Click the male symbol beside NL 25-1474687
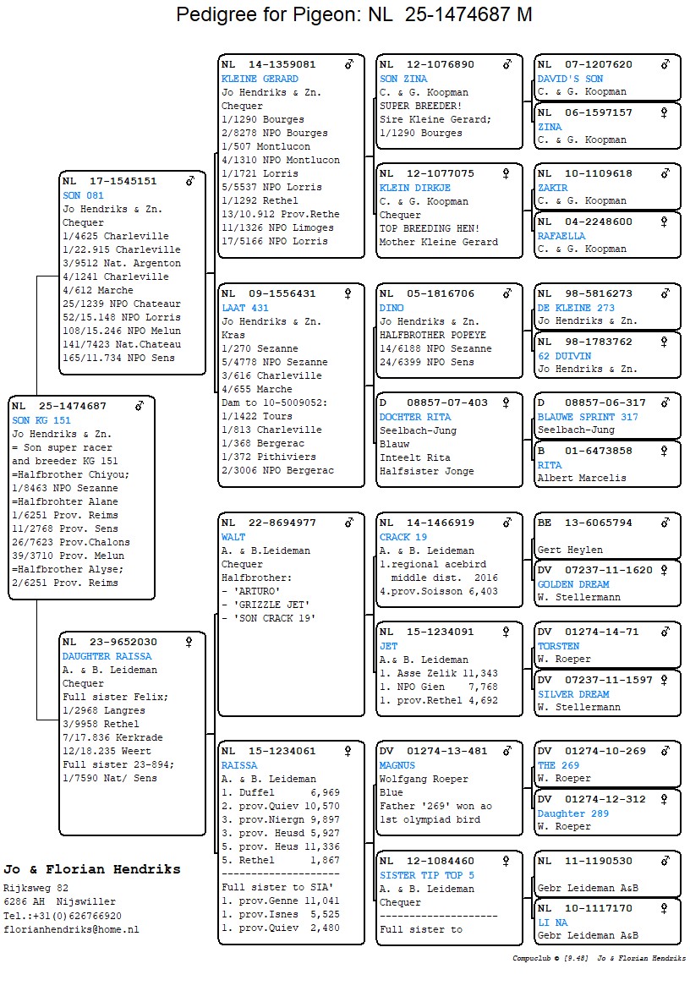Viewport: 690px width, 991px height. click(x=140, y=406)
